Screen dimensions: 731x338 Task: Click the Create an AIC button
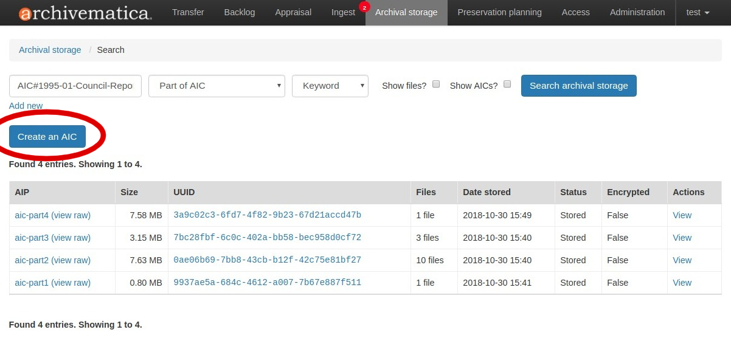tap(47, 137)
